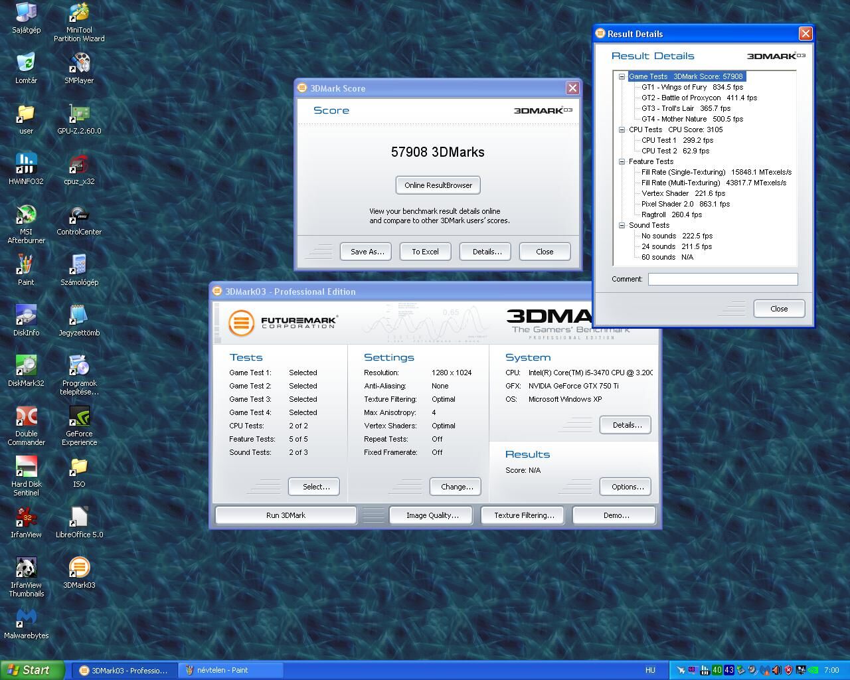This screenshot has width=850, height=680.
Task: Select the 3DMark03 desktop icon
Action: tap(79, 573)
